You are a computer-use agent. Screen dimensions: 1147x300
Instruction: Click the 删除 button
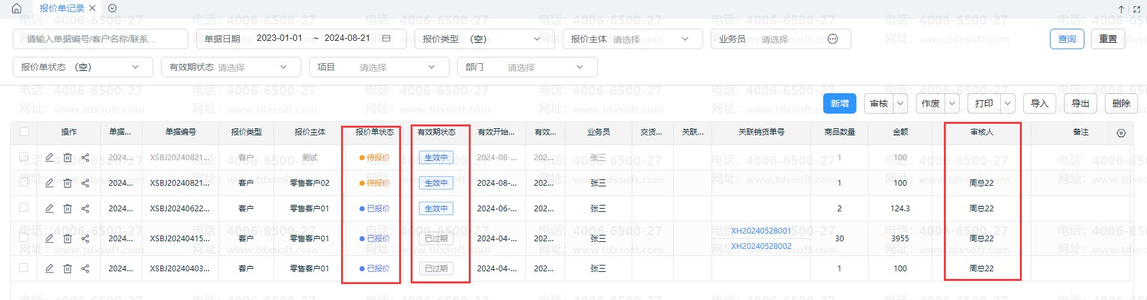[1121, 103]
